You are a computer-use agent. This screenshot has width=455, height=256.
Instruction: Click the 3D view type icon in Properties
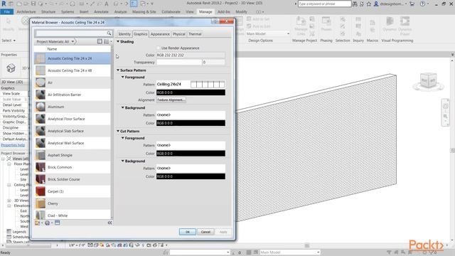(x=11, y=68)
